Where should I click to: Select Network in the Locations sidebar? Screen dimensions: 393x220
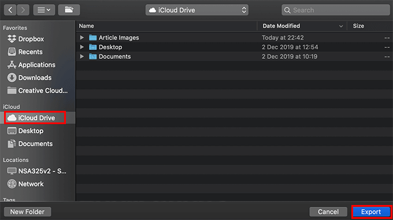point(25,184)
